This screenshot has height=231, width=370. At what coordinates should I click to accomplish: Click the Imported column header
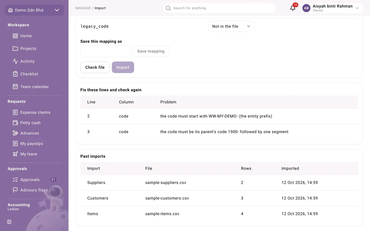point(290,168)
